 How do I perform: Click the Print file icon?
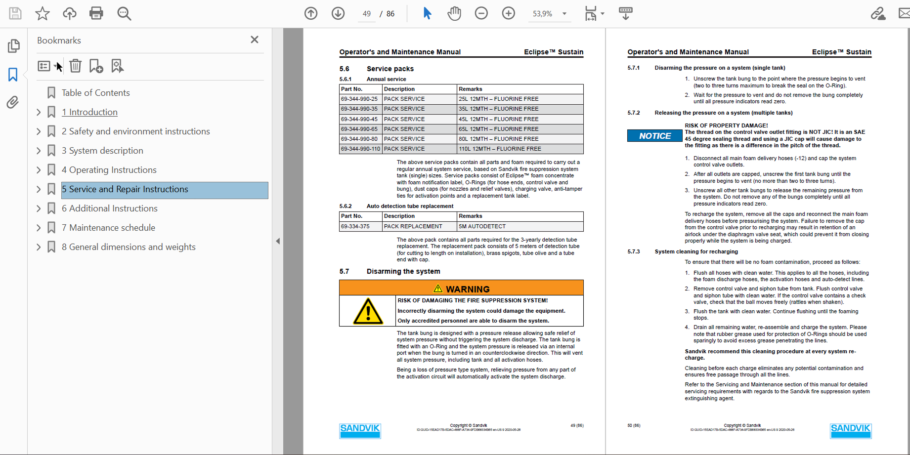pyautogui.click(x=96, y=13)
